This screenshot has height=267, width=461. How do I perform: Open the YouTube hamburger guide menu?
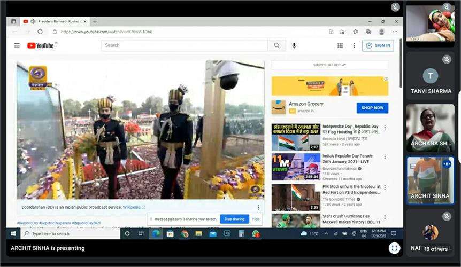click(17, 45)
